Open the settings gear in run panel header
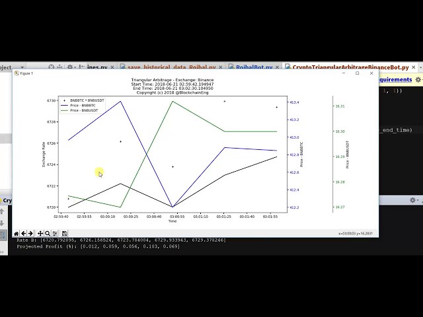The width and height of the screenshot is (423, 317). (x=412, y=200)
